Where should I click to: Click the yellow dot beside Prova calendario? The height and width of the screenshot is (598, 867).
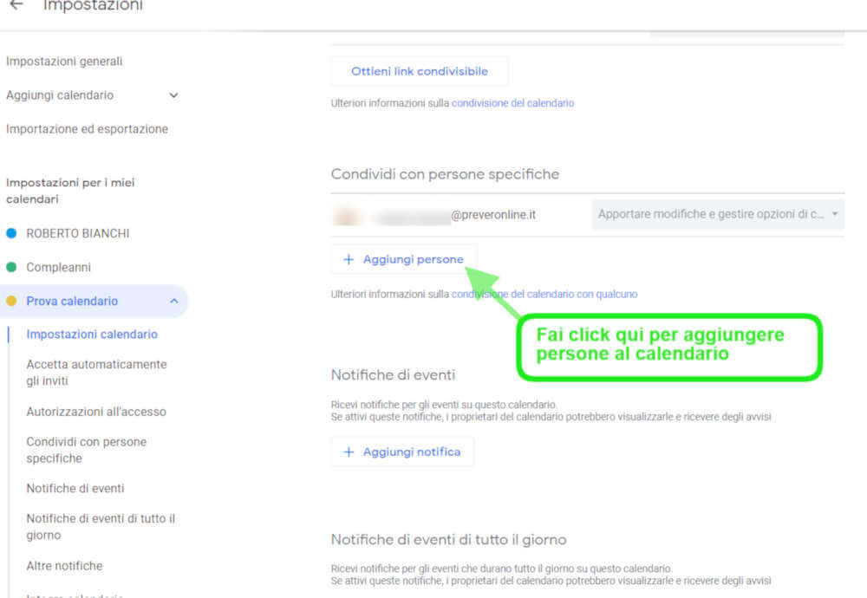(11, 301)
